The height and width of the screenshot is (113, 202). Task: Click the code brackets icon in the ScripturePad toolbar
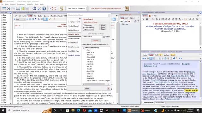point(197,19)
